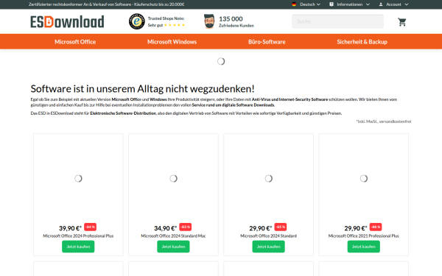The width and height of the screenshot is (442, 276).
Task: Click the -84 % discount badge
Action: pyautogui.click(x=90, y=227)
